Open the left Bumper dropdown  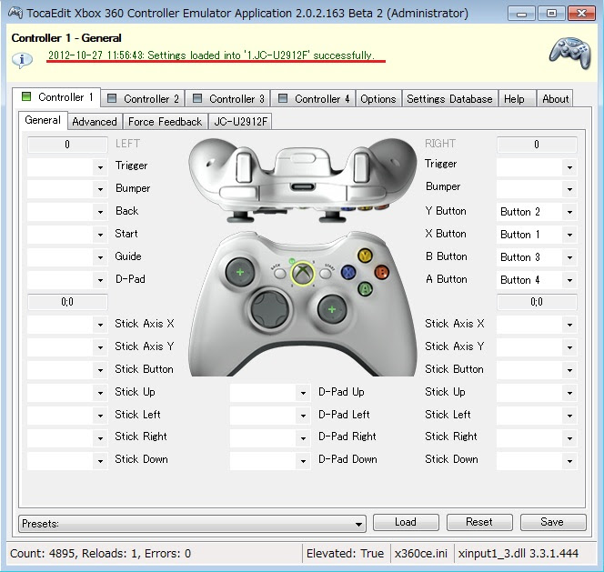pos(67,189)
